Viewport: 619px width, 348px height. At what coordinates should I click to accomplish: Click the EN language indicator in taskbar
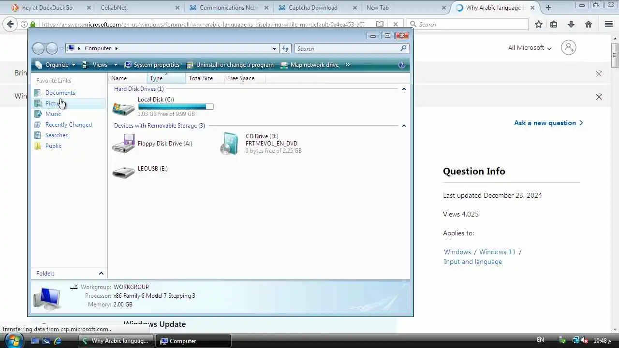(x=541, y=340)
